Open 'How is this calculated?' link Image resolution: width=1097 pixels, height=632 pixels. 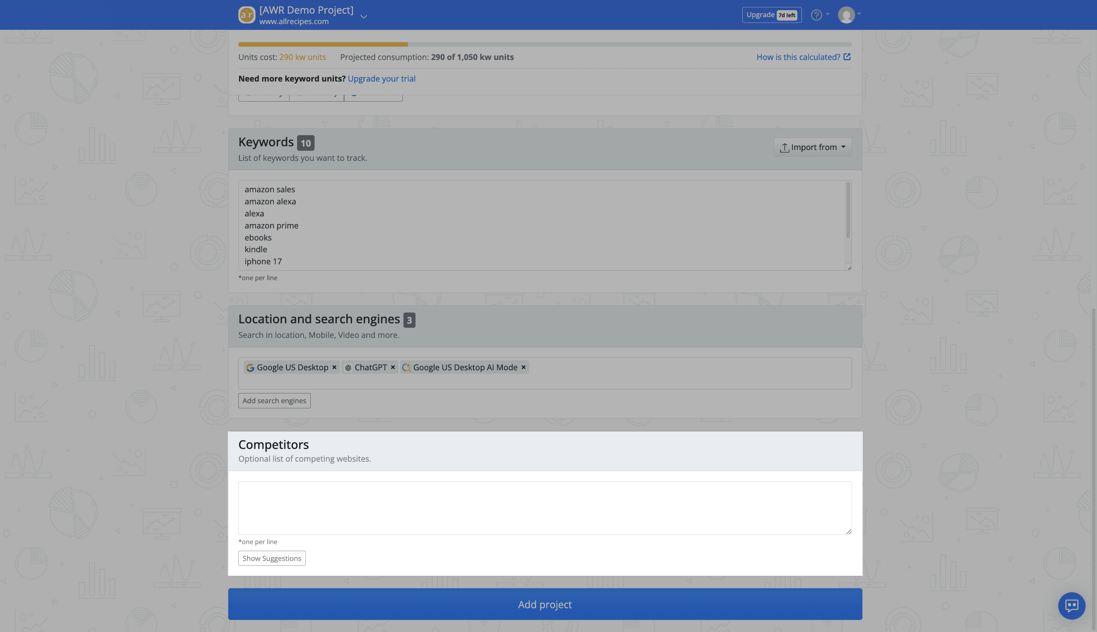tap(798, 57)
